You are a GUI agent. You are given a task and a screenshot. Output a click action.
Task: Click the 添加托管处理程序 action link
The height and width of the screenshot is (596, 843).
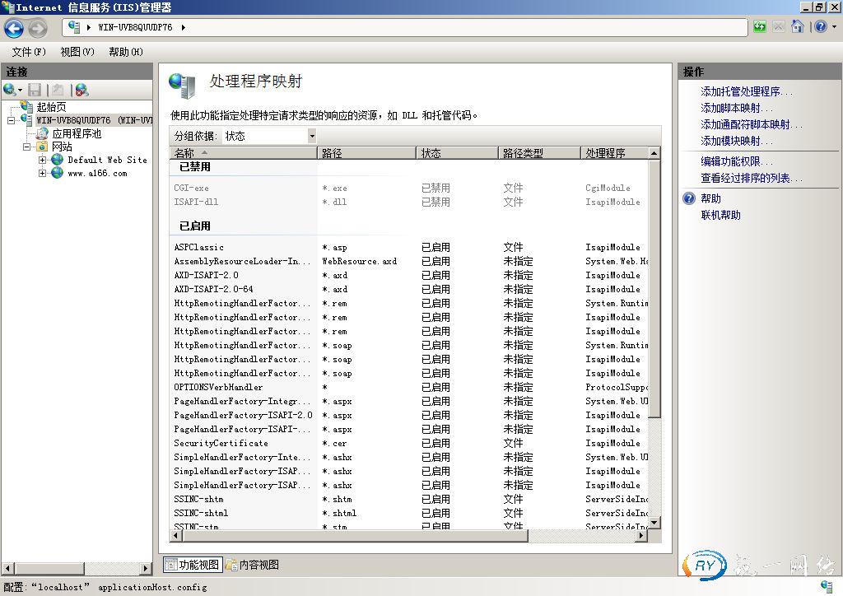(746, 91)
